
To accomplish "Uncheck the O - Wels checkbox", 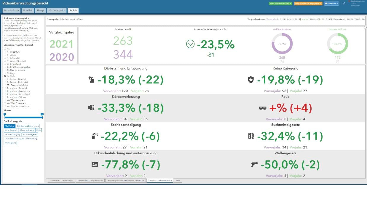I will tap(5, 76).
